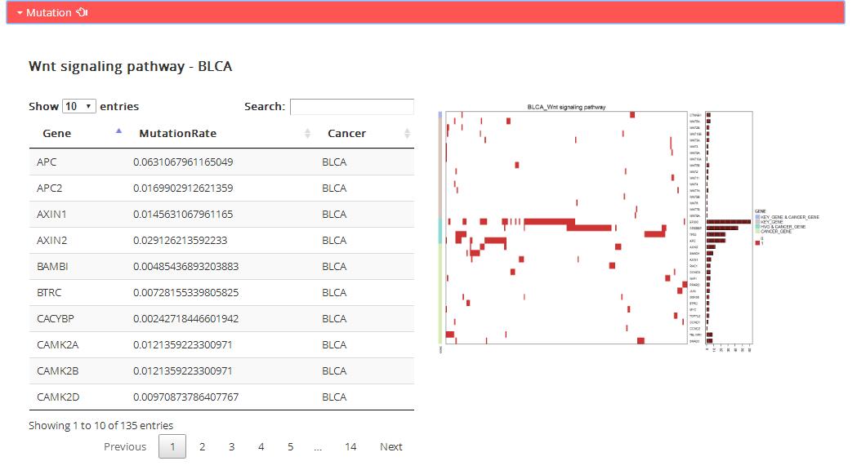Select the CAMK2D row in table

click(221, 397)
